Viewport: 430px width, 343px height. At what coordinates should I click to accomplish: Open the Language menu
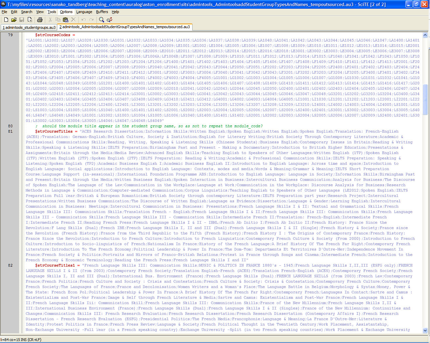(84, 12)
